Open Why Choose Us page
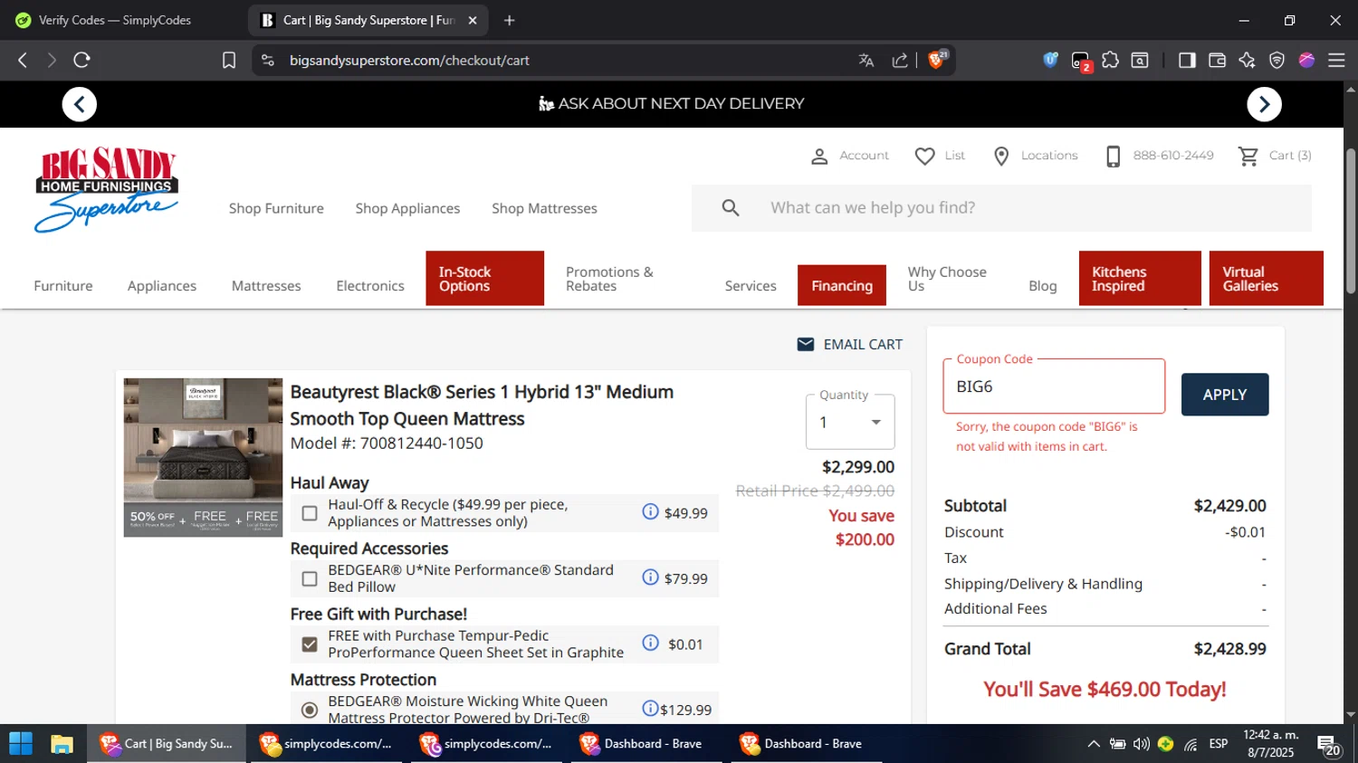The width and height of the screenshot is (1358, 763). click(947, 279)
